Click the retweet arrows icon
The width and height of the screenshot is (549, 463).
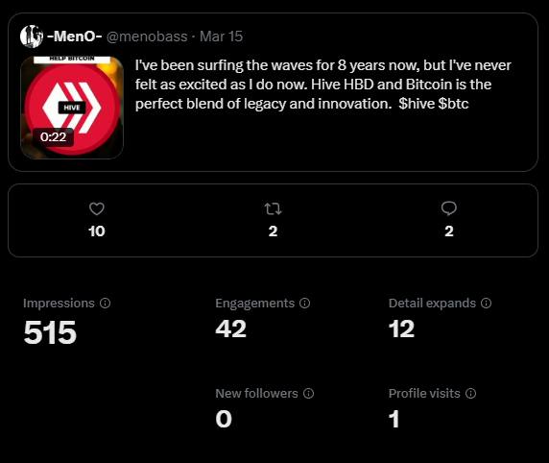point(274,208)
